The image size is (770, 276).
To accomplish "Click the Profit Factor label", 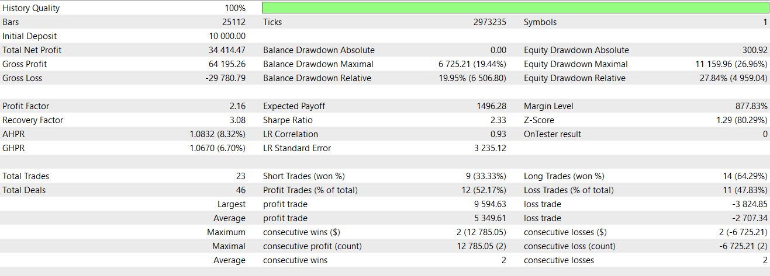I will (x=26, y=106).
